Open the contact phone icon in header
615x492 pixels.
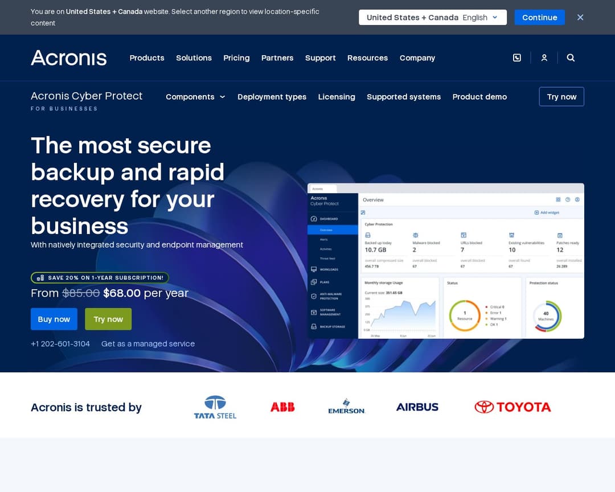[x=517, y=58]
